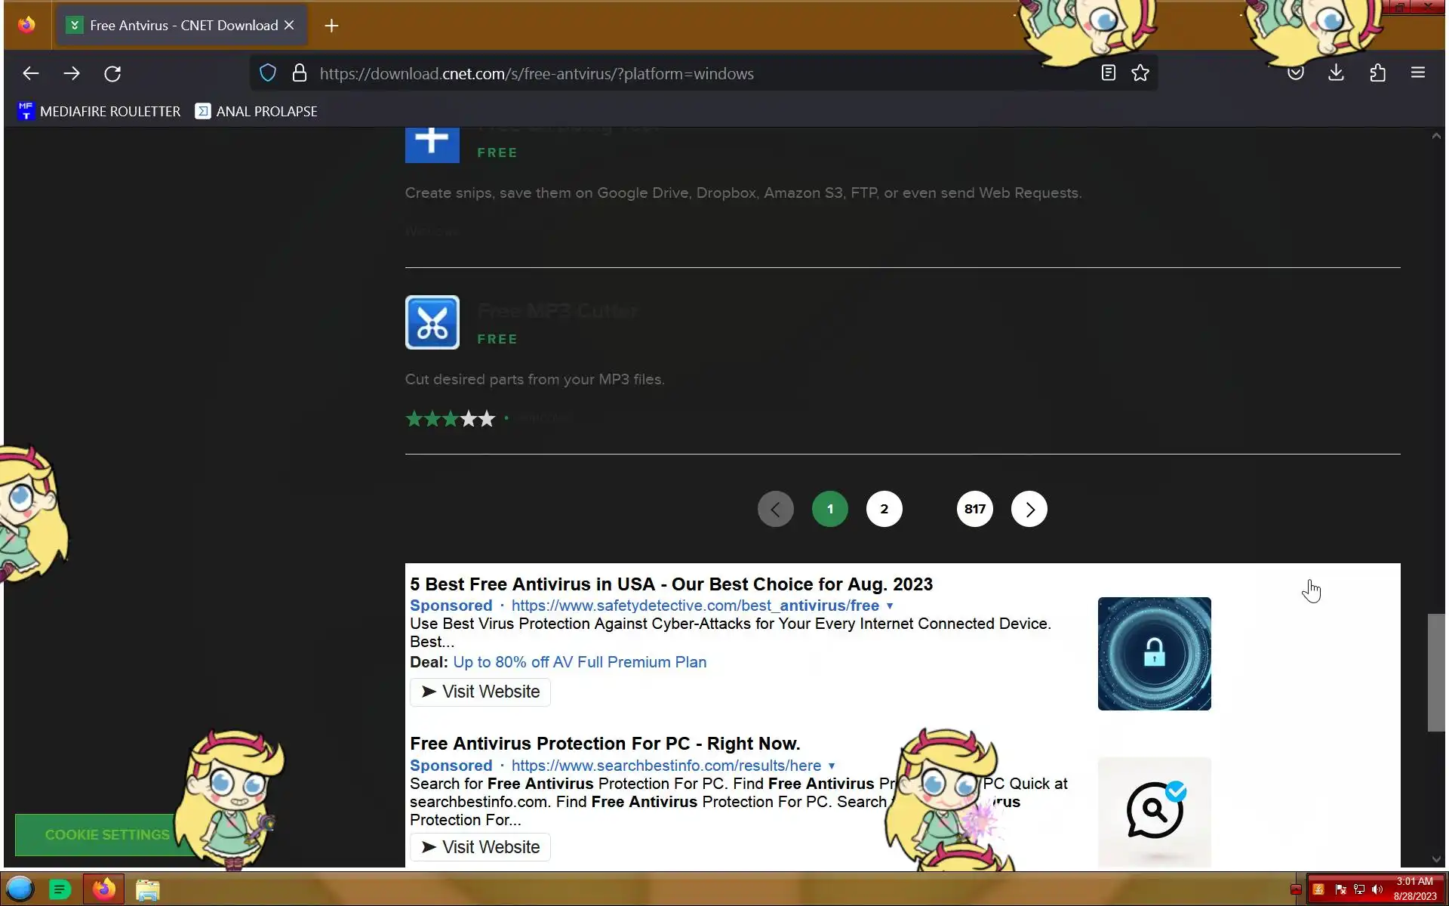Click the browser Back arrow
The width and height of the screenshot is (1449, 906).
coord(30,73)
